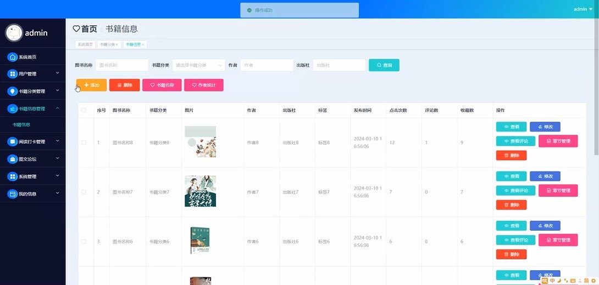Click the page vertical scrollbar
This screenshot has height=285, width=599.
click(x=596, y=88)
